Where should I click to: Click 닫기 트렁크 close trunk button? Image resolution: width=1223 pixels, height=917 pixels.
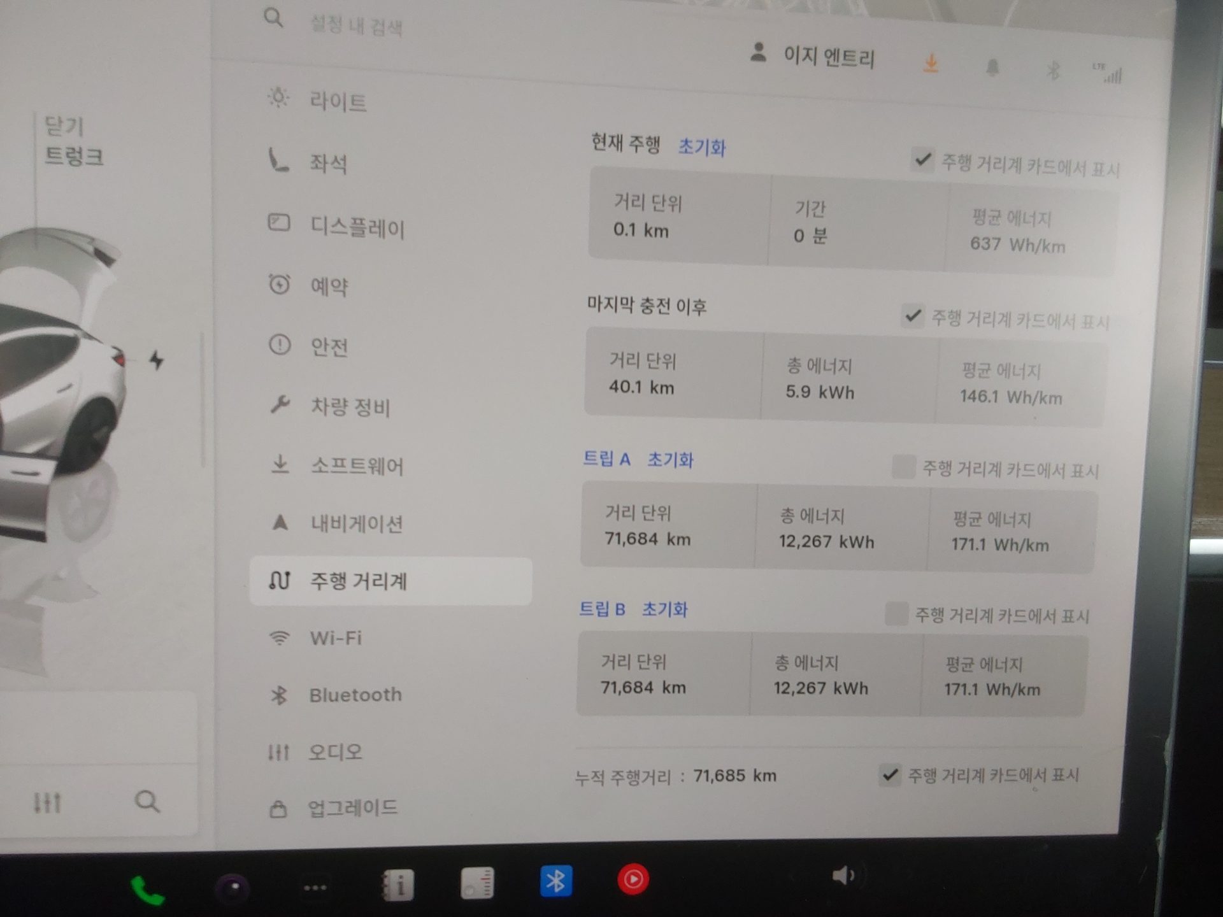73,141
